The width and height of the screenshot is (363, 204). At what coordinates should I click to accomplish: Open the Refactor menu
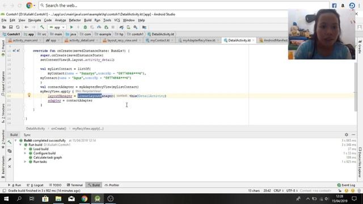point(75,20)
